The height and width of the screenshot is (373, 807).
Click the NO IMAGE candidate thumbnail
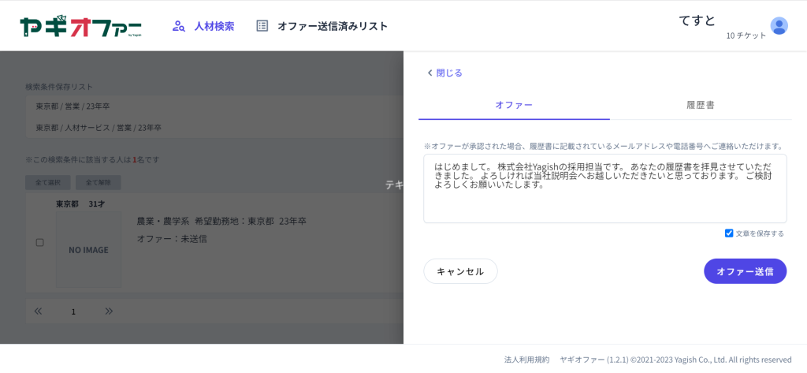(88, 249)
